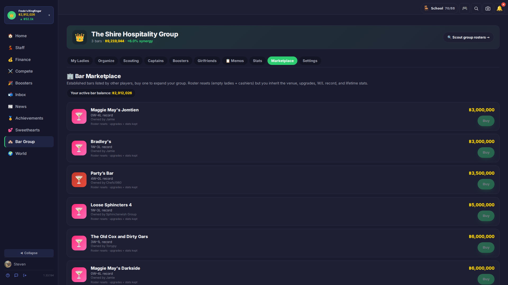Click 'Owned by Chefs1980' text
The width and height of the screenshot is (508, 285).
tap(106, 183)
